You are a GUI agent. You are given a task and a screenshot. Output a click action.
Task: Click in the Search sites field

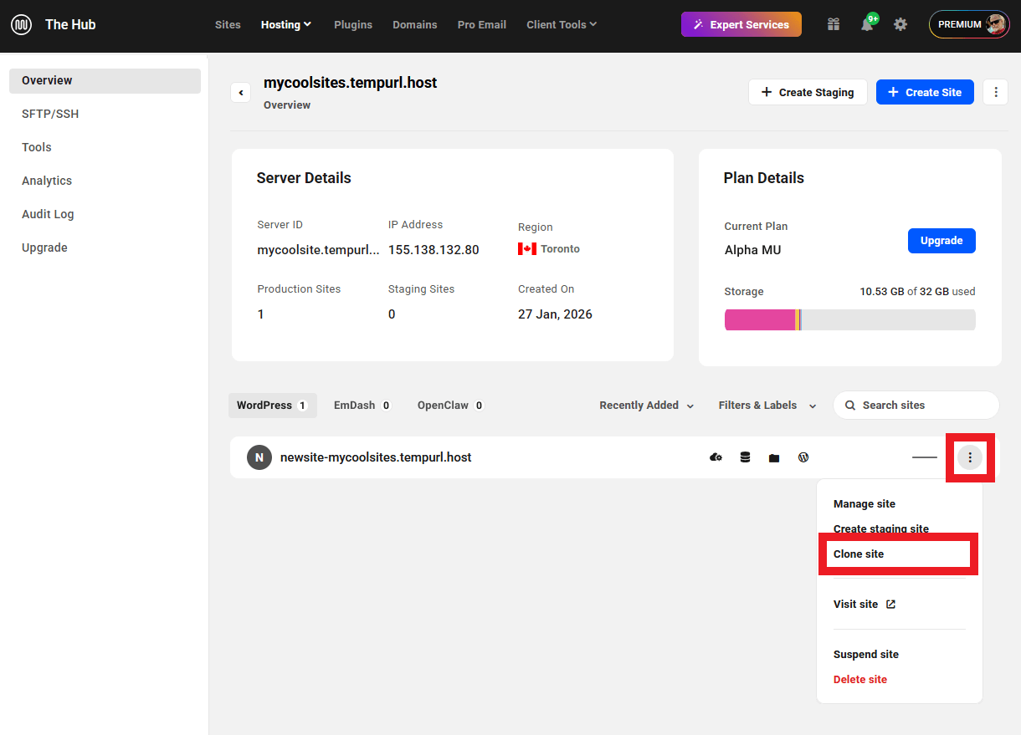916,405
